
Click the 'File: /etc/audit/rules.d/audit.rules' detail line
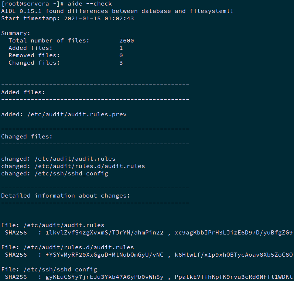coord(68,247)
